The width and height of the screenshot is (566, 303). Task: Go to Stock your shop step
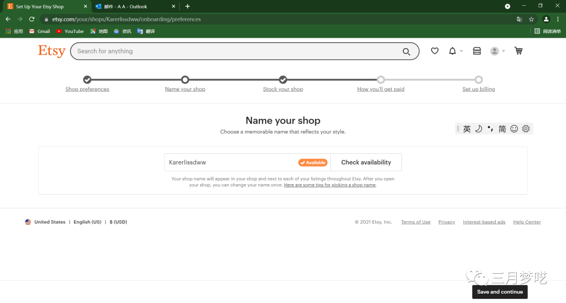pyautogui.click(x=283, y=89)
